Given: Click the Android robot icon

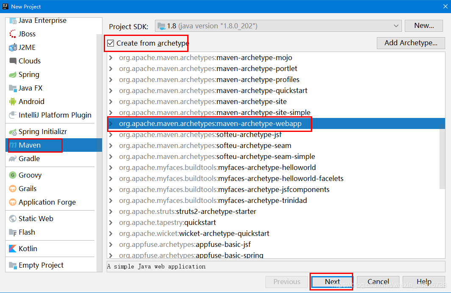Looking at the screenshot, I should [x=13, y=101].
